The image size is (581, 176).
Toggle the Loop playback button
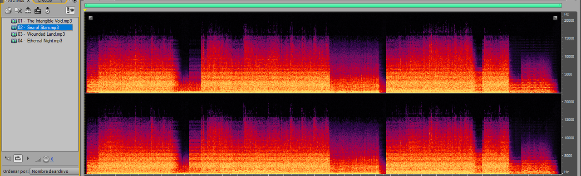pyautogui.click(x=18, y=158)
